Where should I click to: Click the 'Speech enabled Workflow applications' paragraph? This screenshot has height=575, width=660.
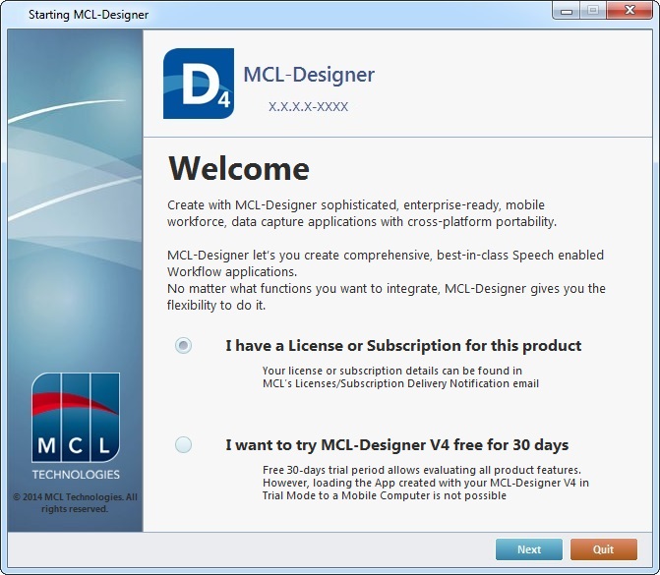pyautogui.click(x=386, y=263)
